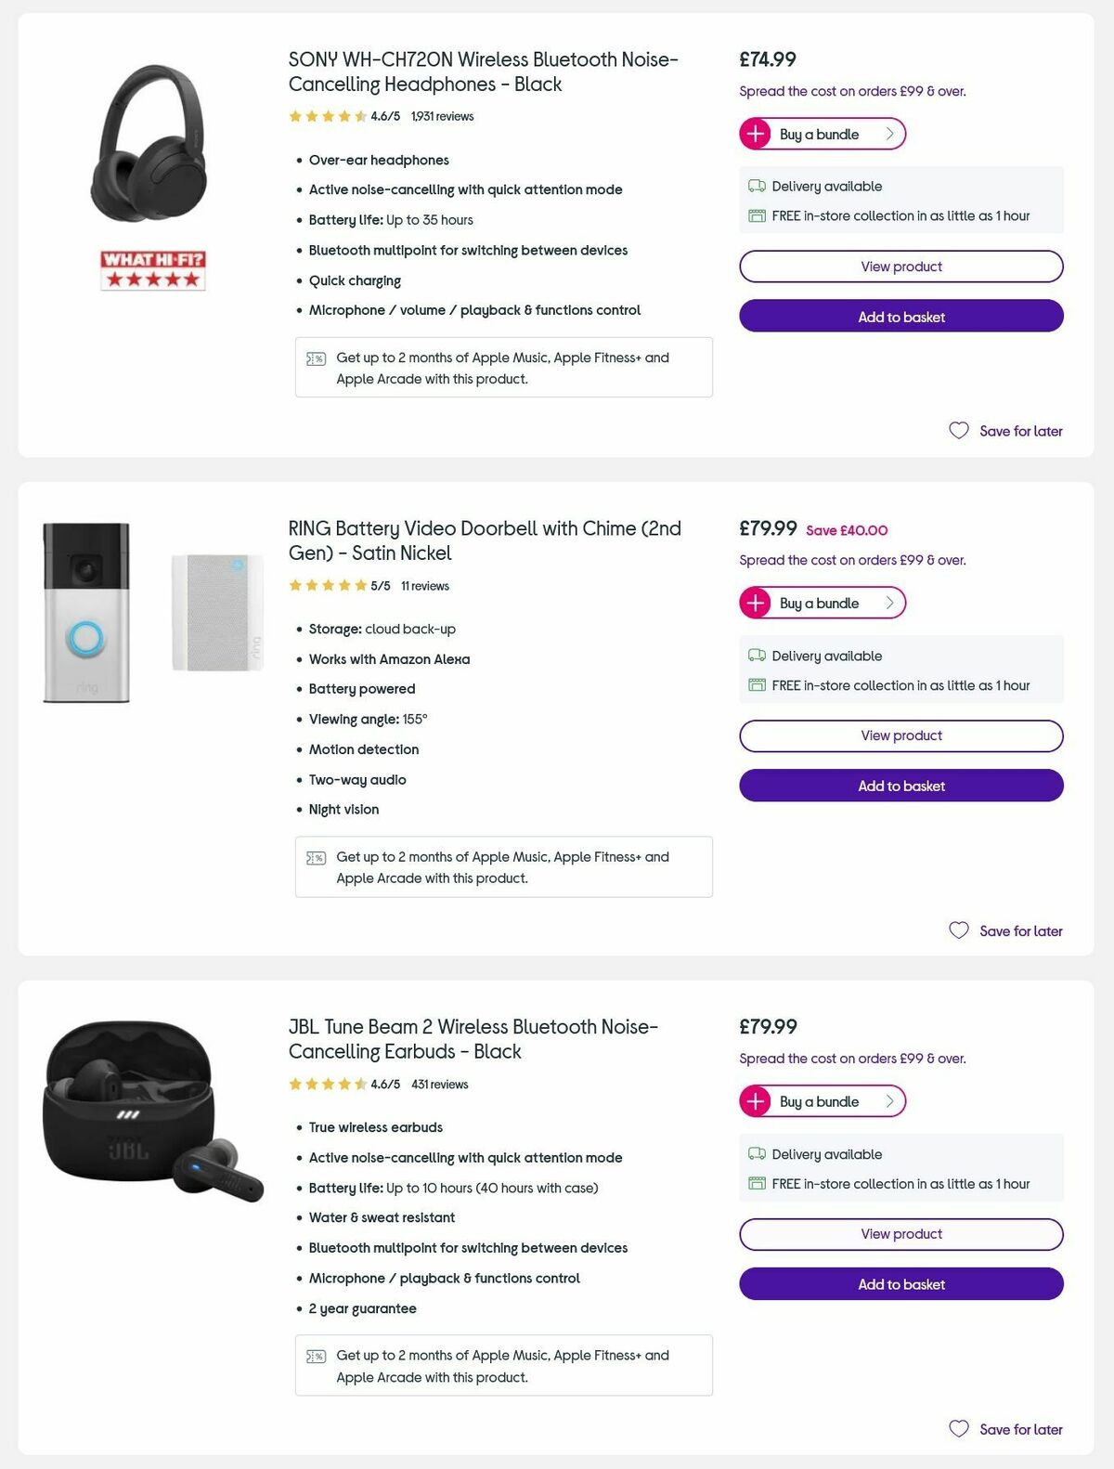The width and height of the screenshot is (1114, 1469).
Task: Click the delivery truck icon for the Ring doorbell
Action: pyautogui.click(x=756, y=656)
